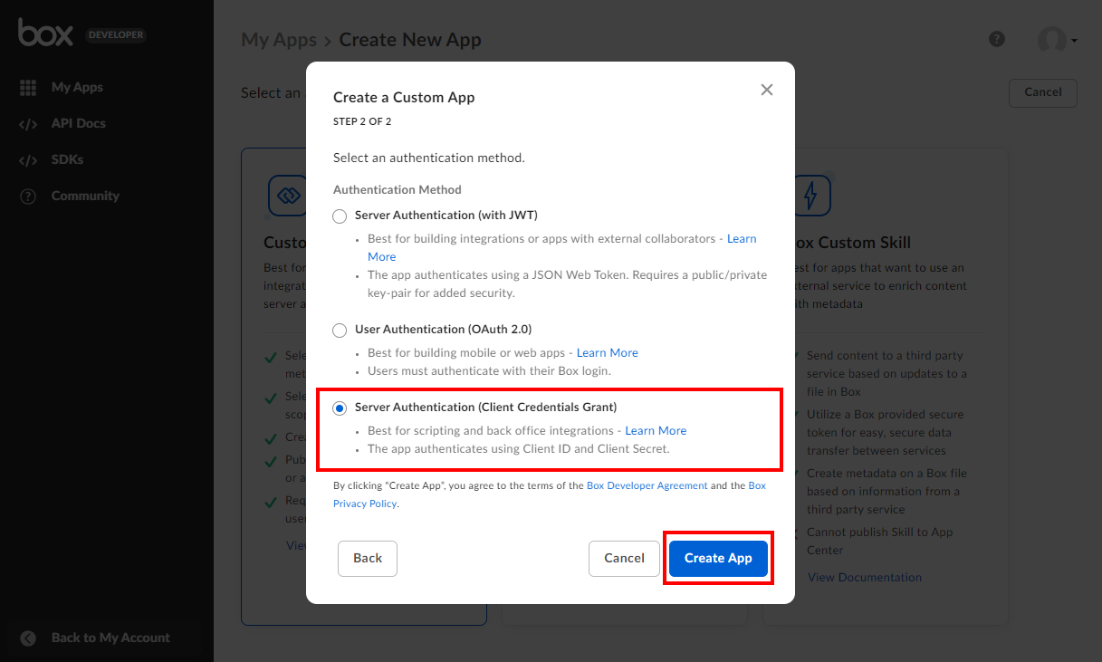The width and height of the screenshot is (1102, 662).
Task: Click the API Docs code icon
Action: 28,124
